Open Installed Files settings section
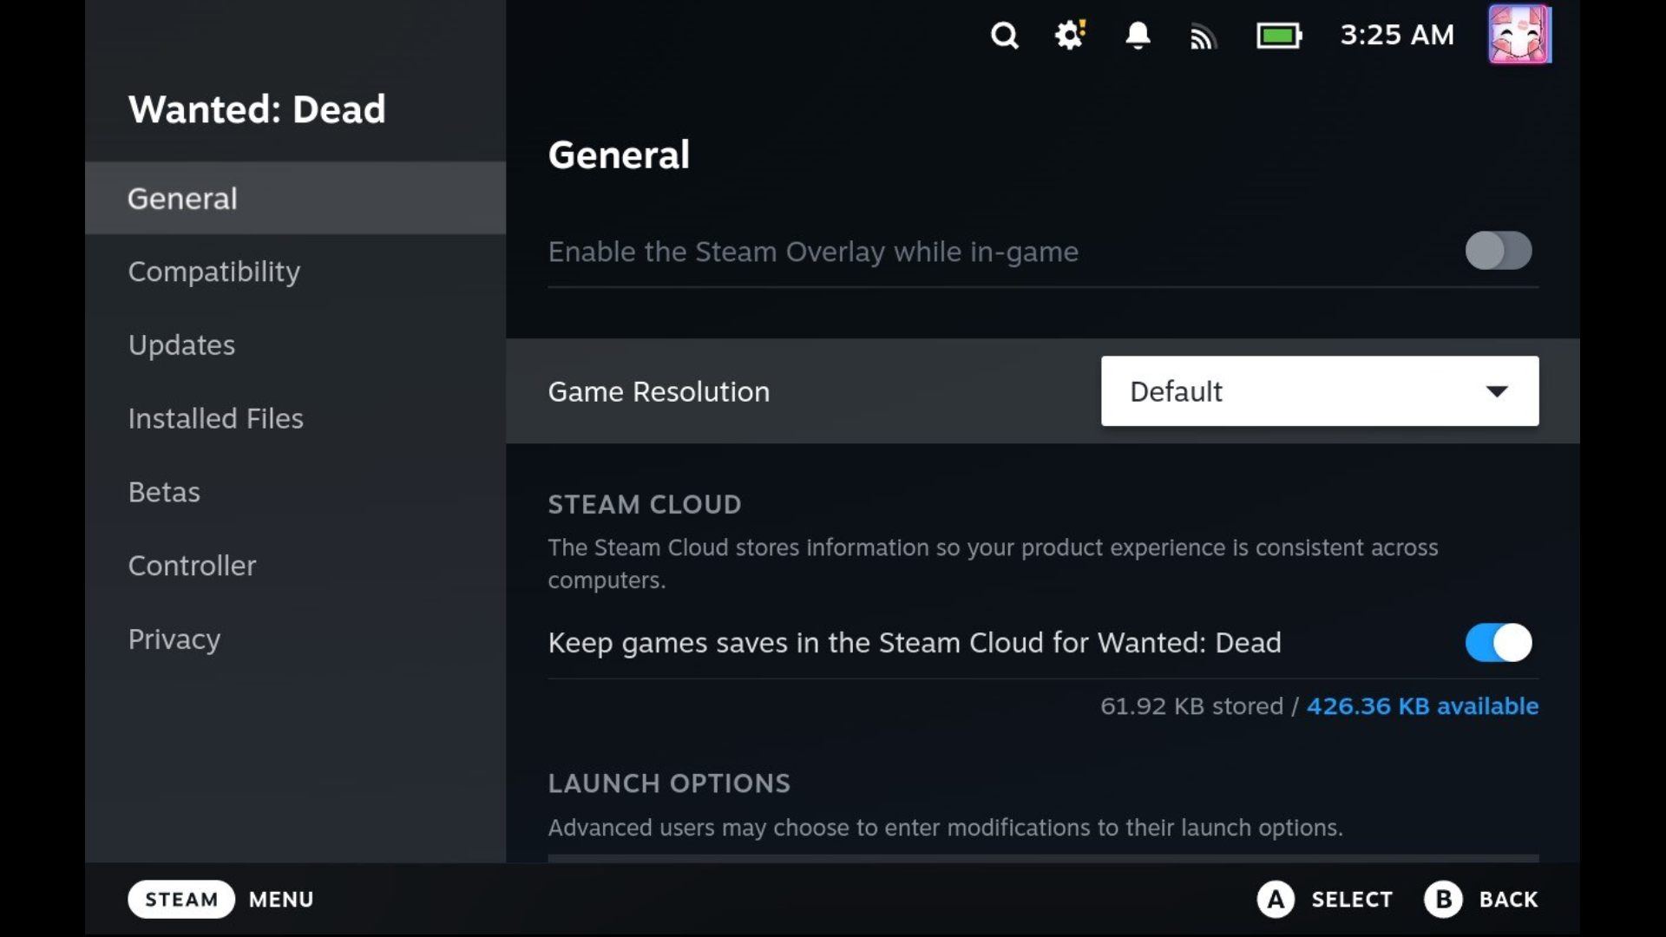 point(215,417)
